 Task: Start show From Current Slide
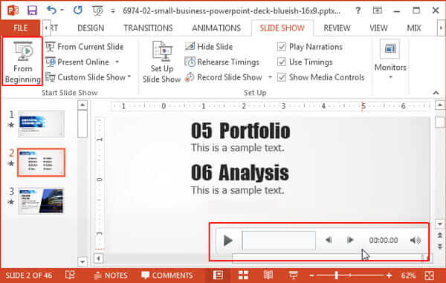(85, 47)
